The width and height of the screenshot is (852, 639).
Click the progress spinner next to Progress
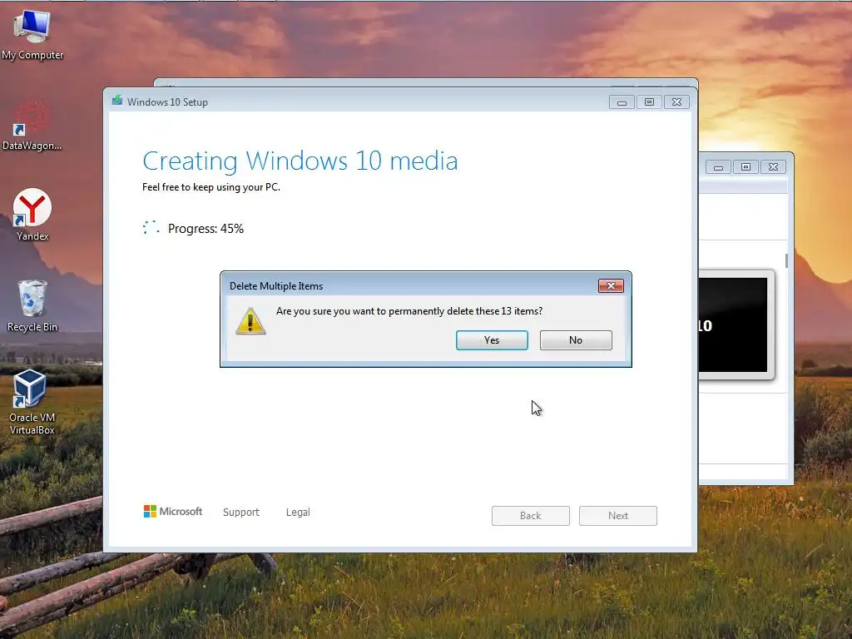pos(151,228)
